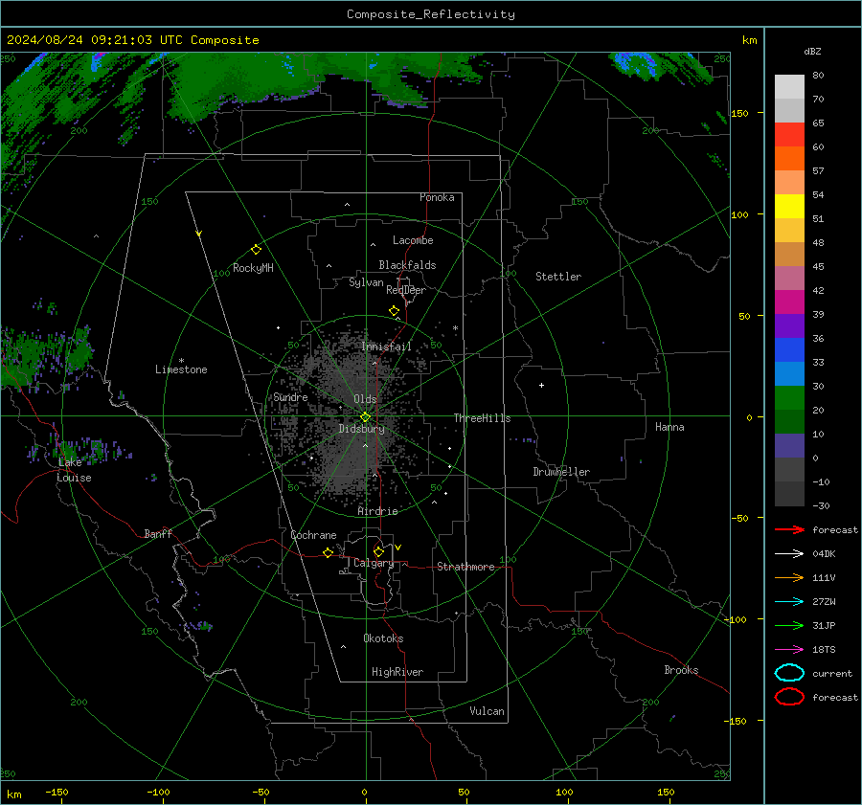Click the RockyMH label

click(253, 268)
